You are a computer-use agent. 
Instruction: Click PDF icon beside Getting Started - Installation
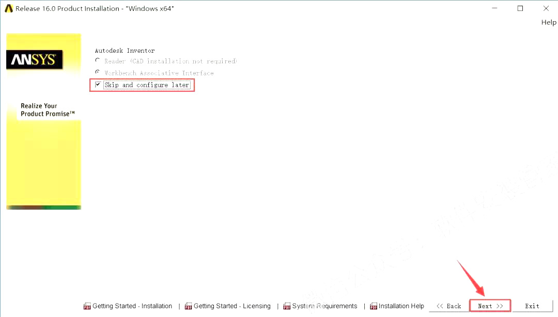coord(87,306)
